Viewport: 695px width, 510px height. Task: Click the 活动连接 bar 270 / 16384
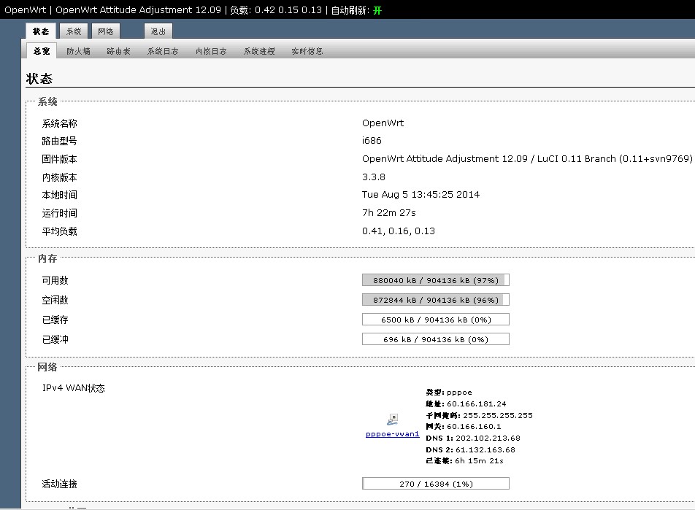[436, 484]
